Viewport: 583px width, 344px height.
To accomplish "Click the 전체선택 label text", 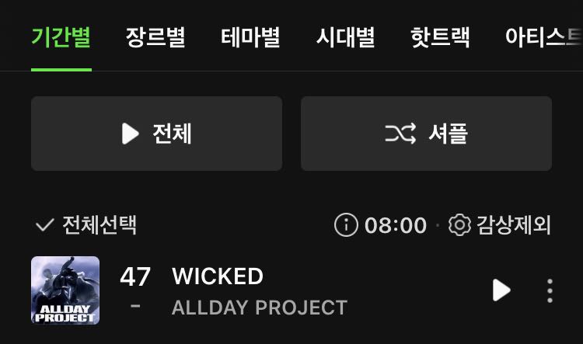I will pyautogui.click(x=99, y=224).
